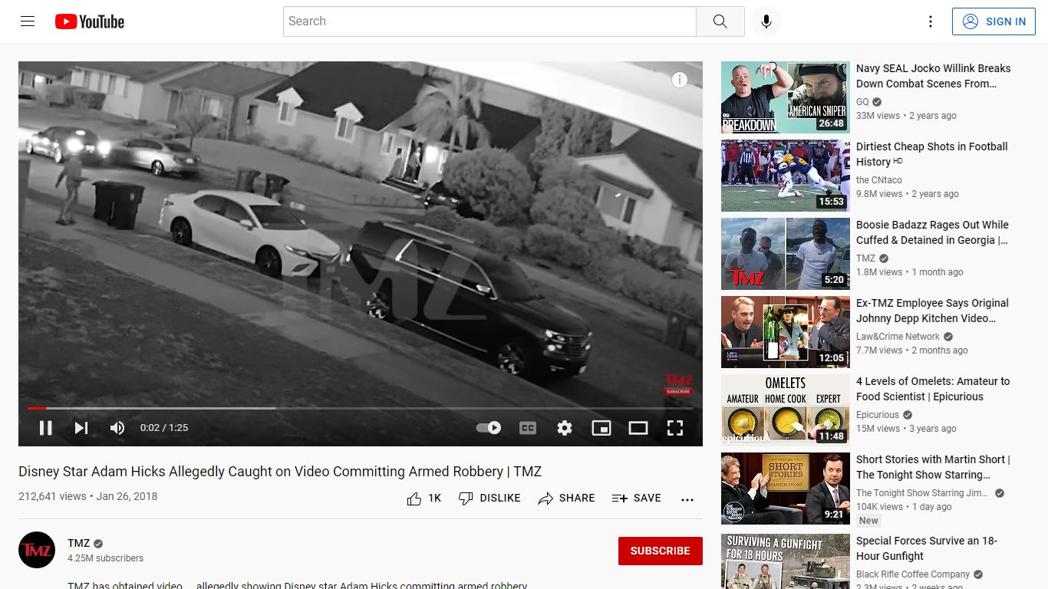This screenshot has height=589, width=1048.
Task: Go to YouTube home via logo
Action: tap(90, 21)
